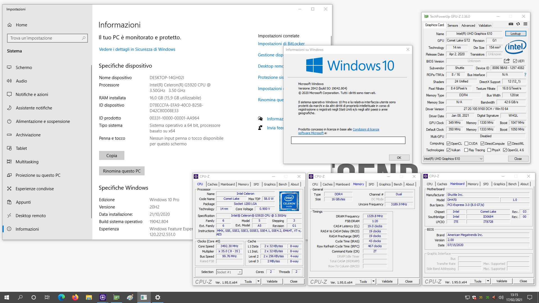Toggle the DirectCompute checkbox

(482, 144)
